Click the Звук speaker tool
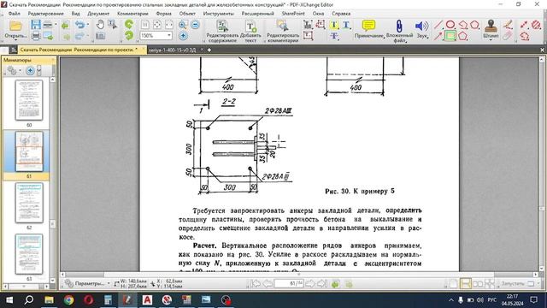The width and height of the screenshot is (547, 308). tap(421, 29)
